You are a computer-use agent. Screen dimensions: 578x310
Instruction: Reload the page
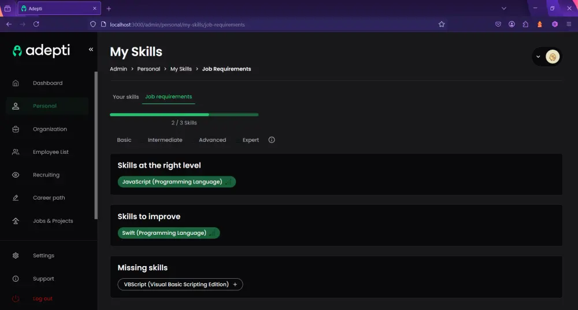(36, 24)
